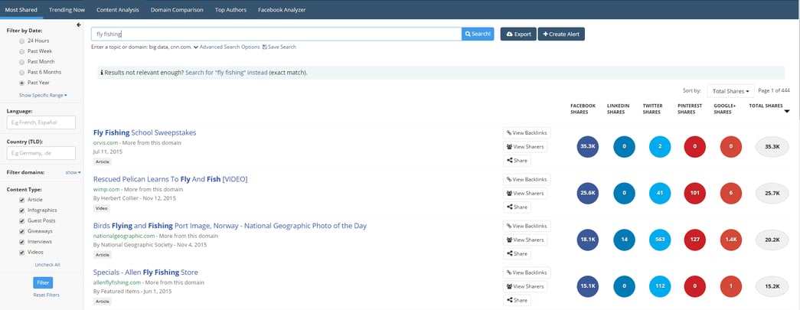Viewport: 800px width, 310px height.
Task: Click the Export button
Action: [518, 34]
